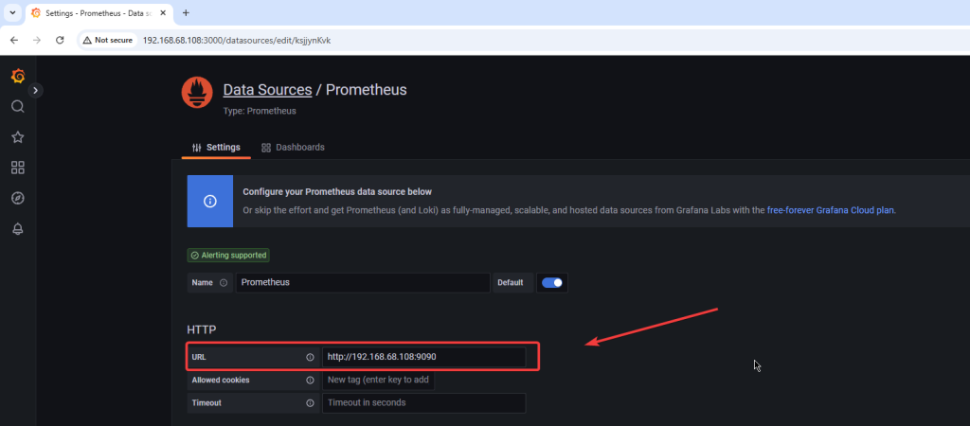970x426 pixels.
Task: Expand the sidebar with chevron arrow
Action: tap(36, 91)
